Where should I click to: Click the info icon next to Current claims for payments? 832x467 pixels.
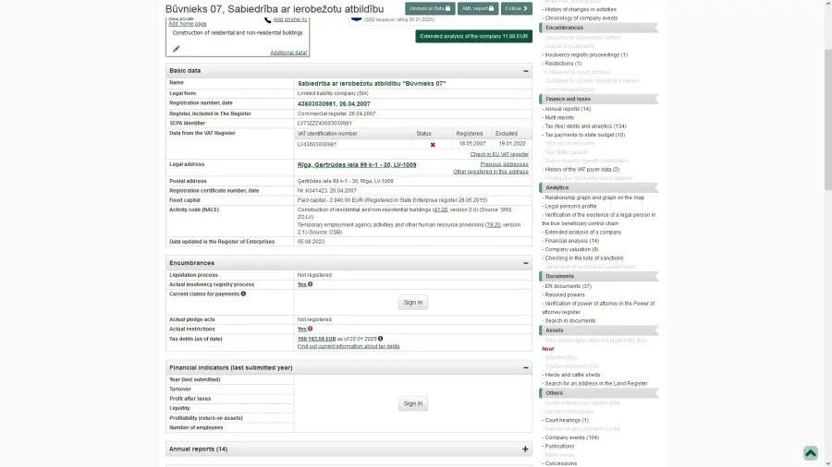(243, 293)
